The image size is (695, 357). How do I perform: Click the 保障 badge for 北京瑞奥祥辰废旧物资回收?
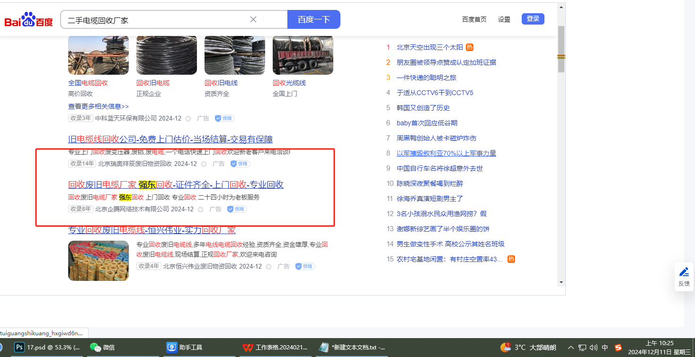click(240, 164)
